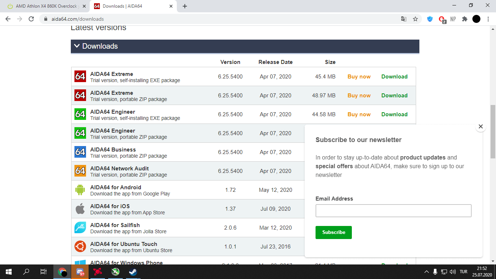Open the Google Translate icon in address bar

coord(404,19)
